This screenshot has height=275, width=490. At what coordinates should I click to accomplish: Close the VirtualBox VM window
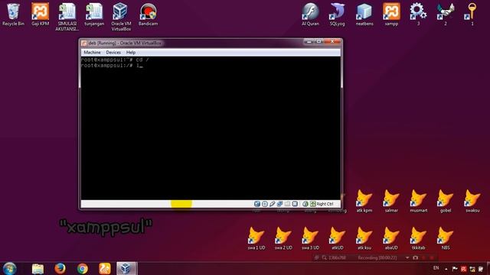(x=332, y=42)
